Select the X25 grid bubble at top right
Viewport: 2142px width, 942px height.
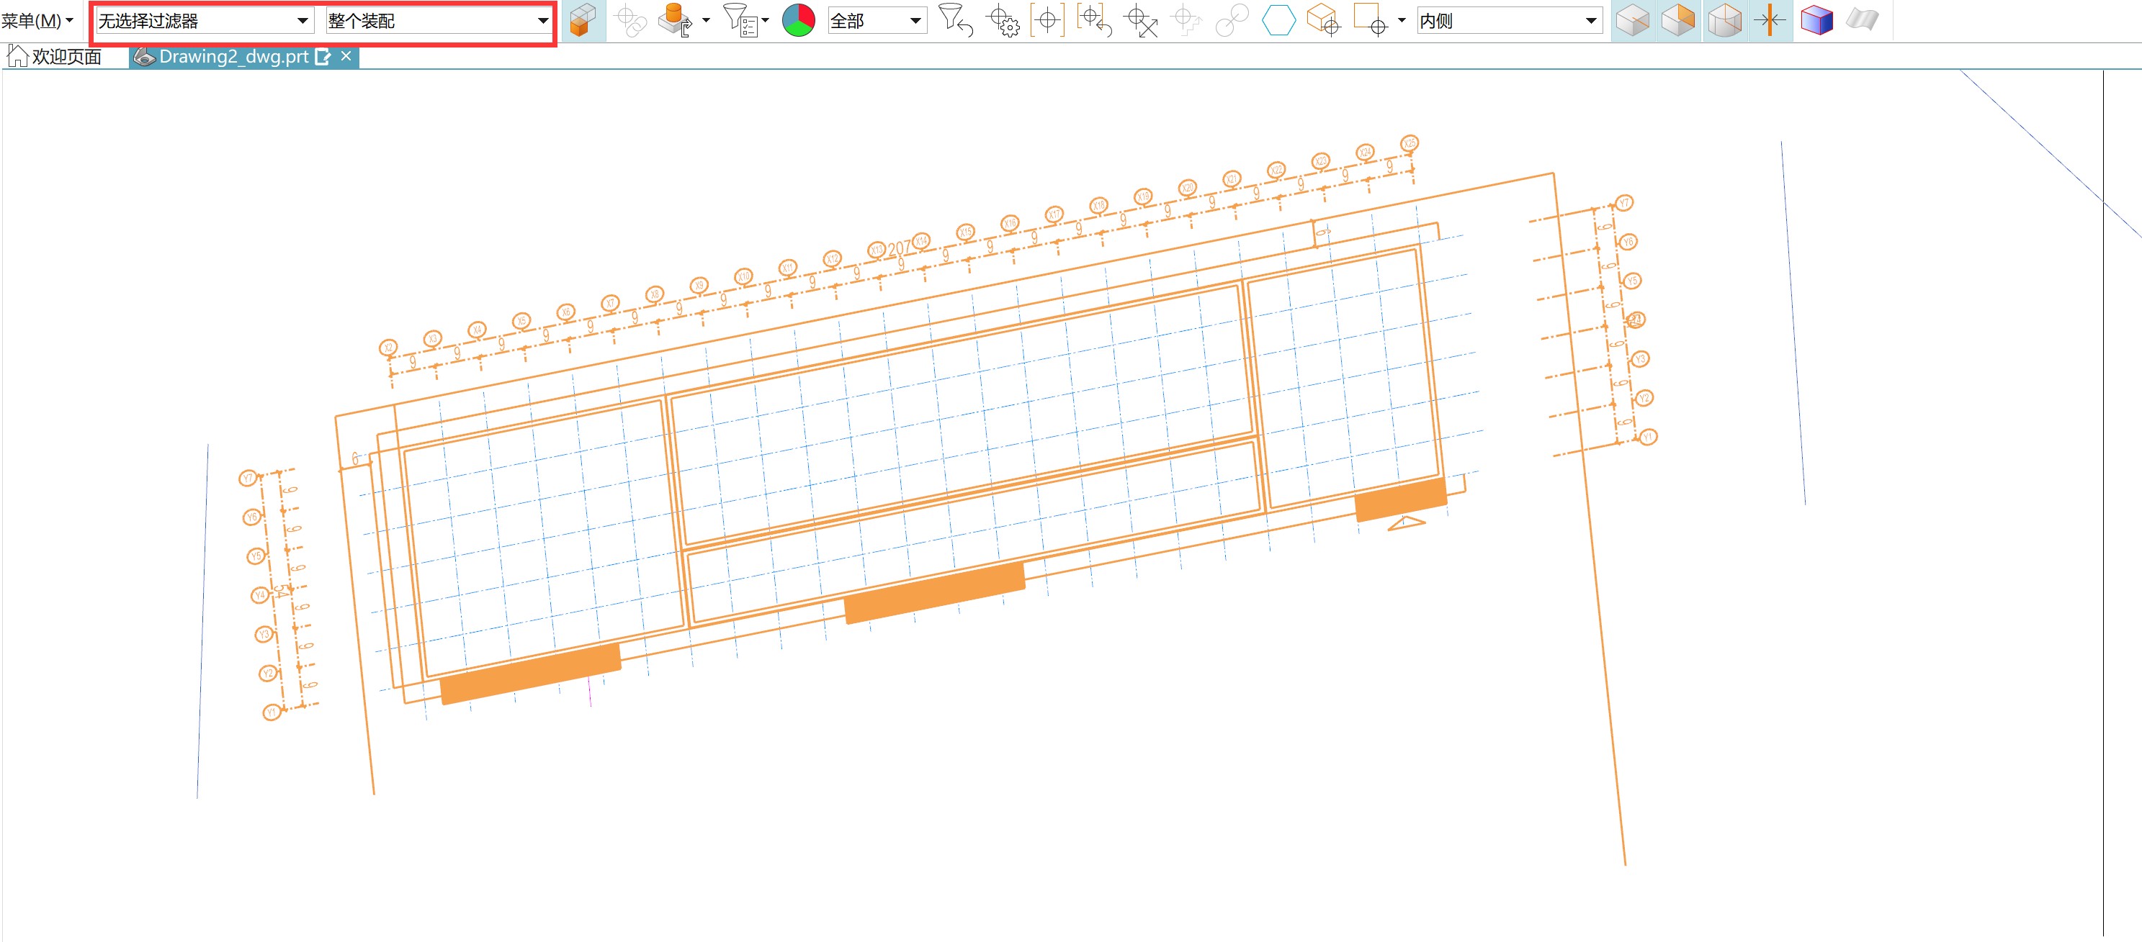1409,143
